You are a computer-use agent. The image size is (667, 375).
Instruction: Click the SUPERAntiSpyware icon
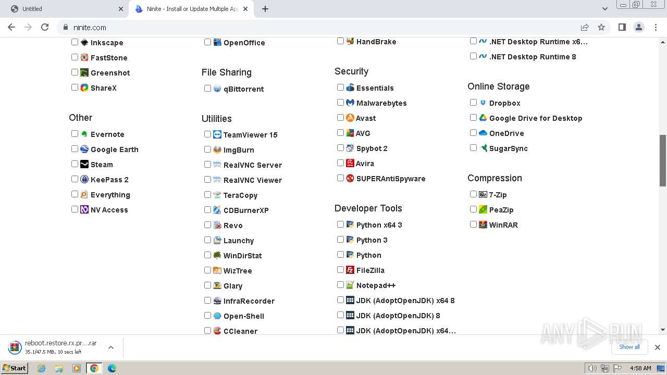[350, 178]
